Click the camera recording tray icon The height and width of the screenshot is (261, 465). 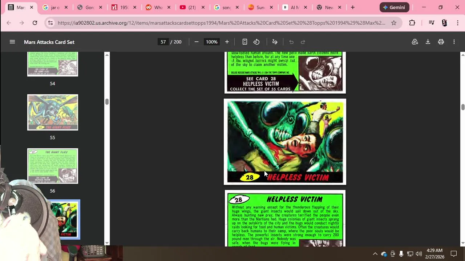pyautogui.click(x=393, y=254)
